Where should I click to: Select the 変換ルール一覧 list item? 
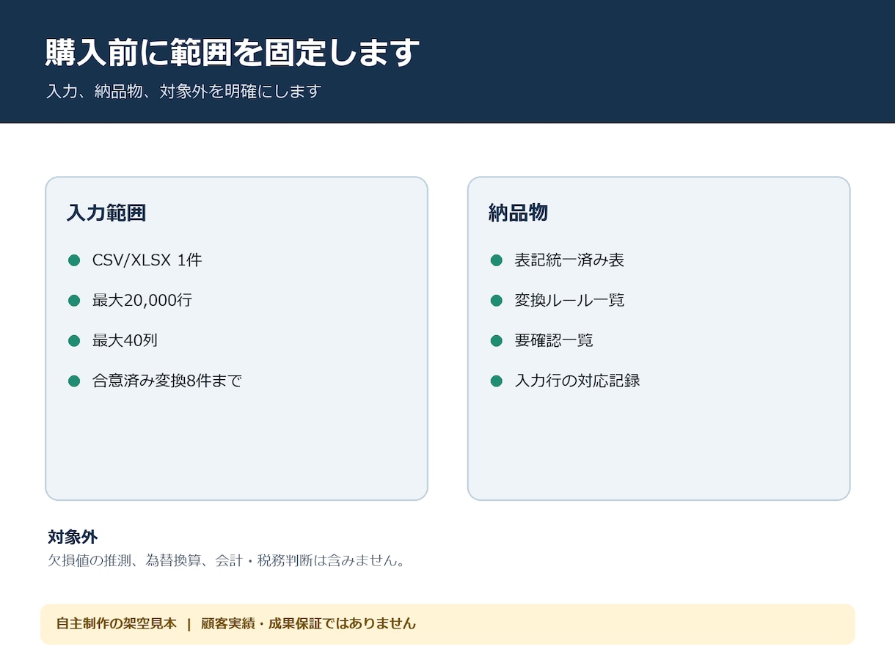(569, 300)
